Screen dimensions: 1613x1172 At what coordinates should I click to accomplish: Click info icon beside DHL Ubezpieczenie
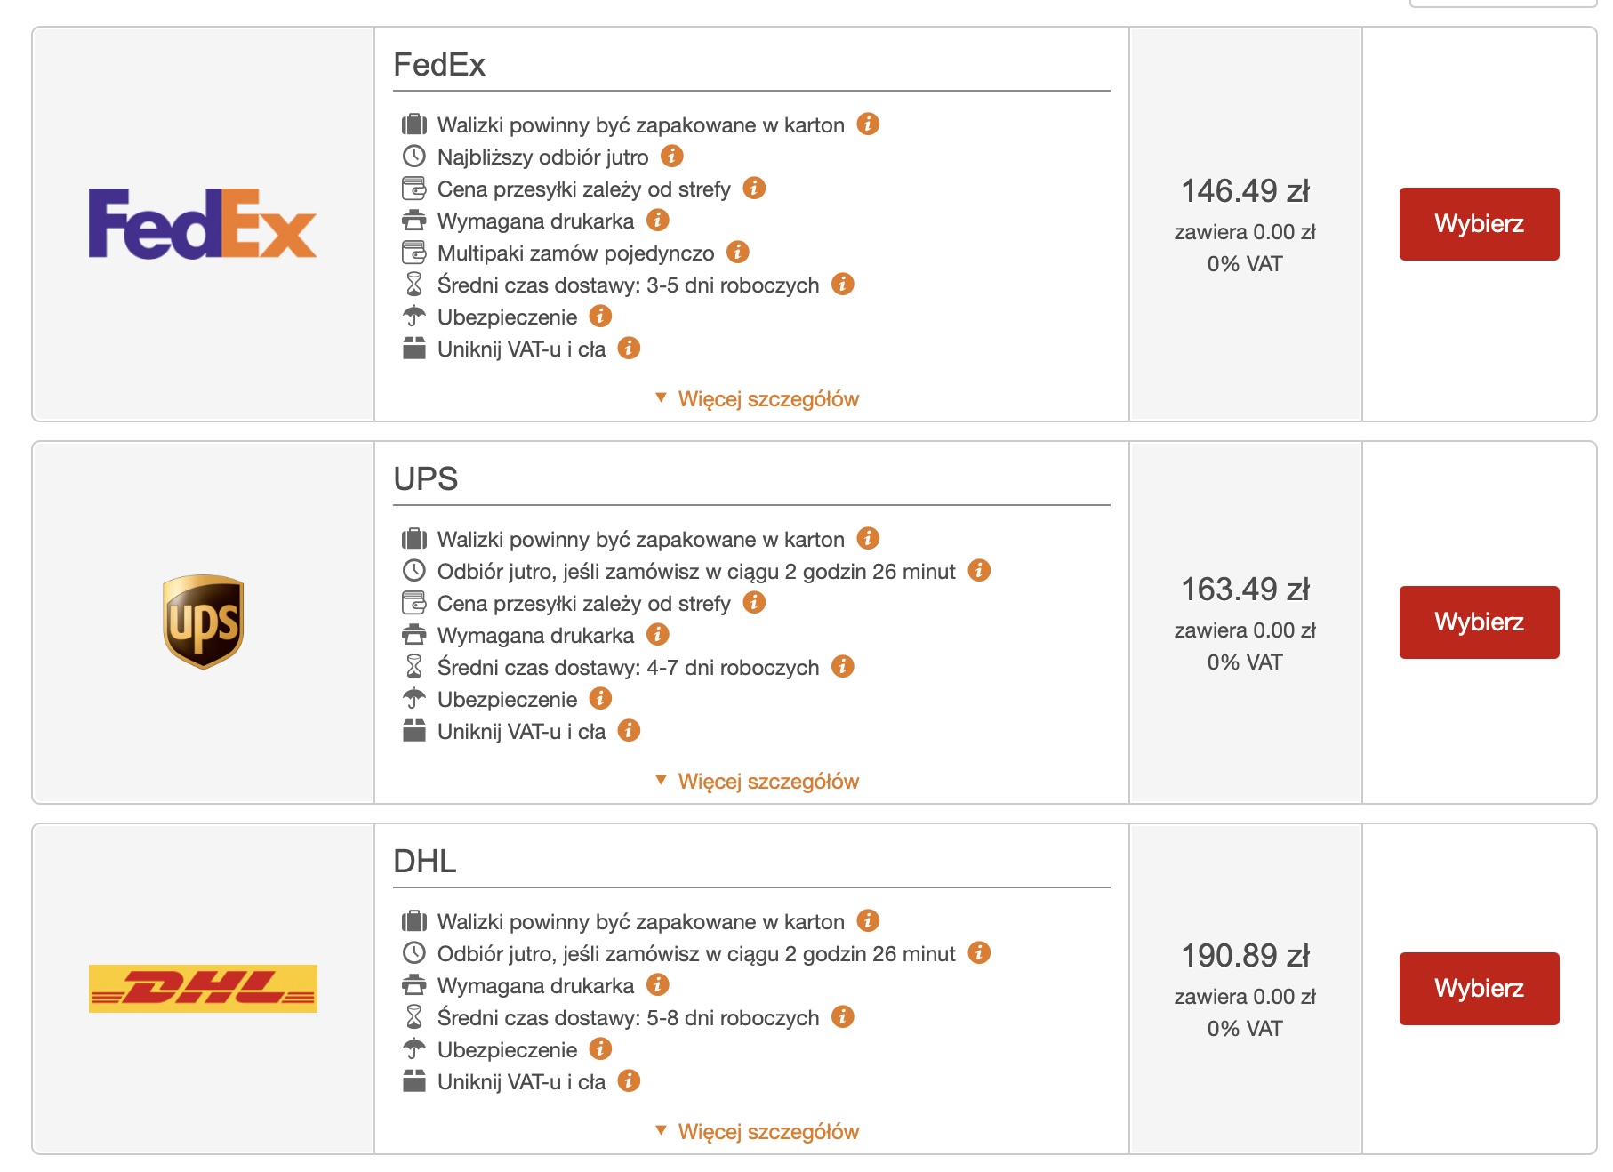click(601, 1049)
